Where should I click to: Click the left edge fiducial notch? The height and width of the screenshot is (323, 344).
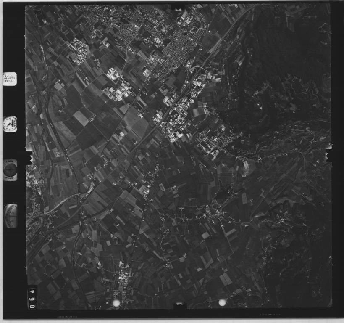(29, 158)
